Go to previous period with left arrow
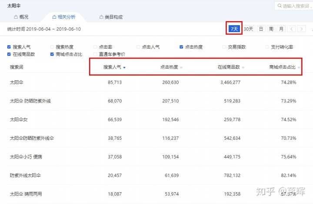 coord(292,29)
